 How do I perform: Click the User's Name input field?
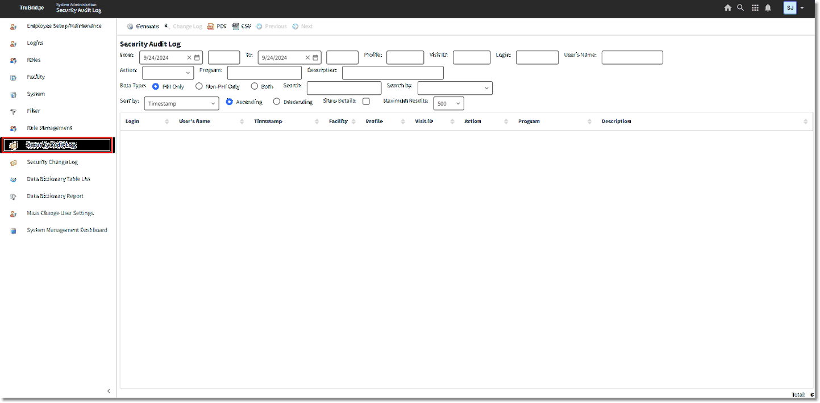pyautogui.click(x=632, y=57)
